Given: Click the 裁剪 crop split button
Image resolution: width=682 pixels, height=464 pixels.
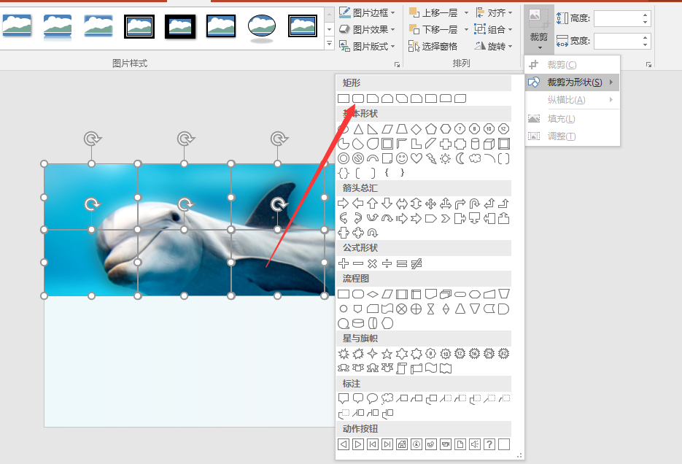Looking at the screenshot, I should (539, 28).
